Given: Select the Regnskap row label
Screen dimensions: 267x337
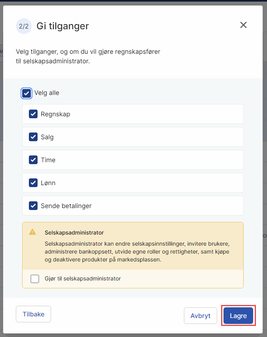Looking at the screenshot, I should pos(56,114).
